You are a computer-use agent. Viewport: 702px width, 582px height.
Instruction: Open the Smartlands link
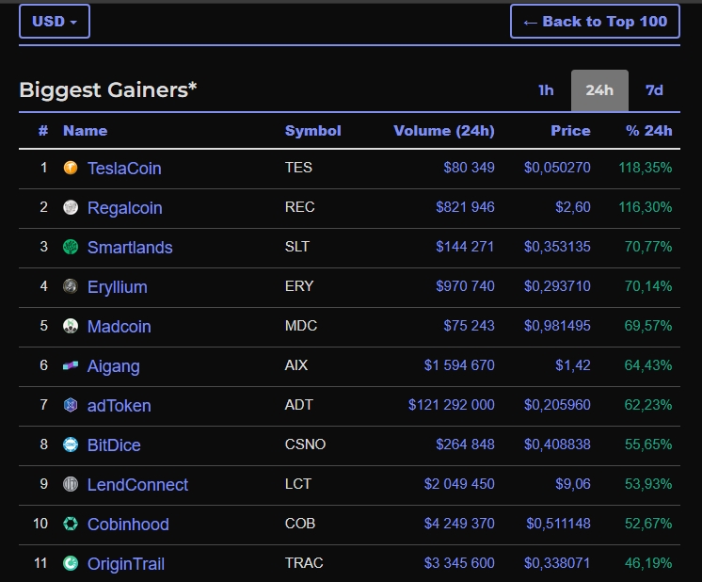[x=130, y=248]
